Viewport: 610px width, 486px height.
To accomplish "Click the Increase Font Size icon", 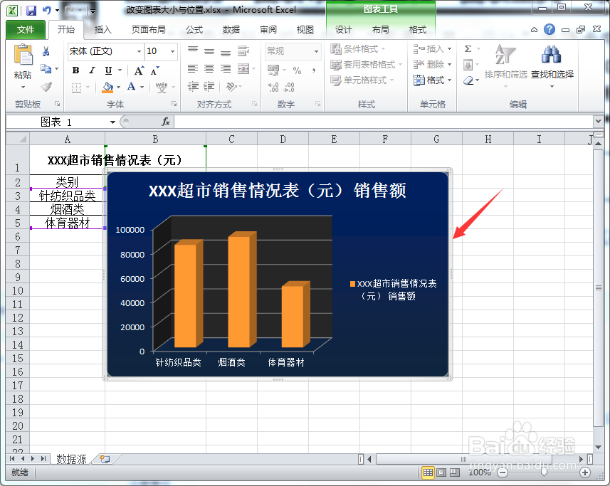I will 139,70.
